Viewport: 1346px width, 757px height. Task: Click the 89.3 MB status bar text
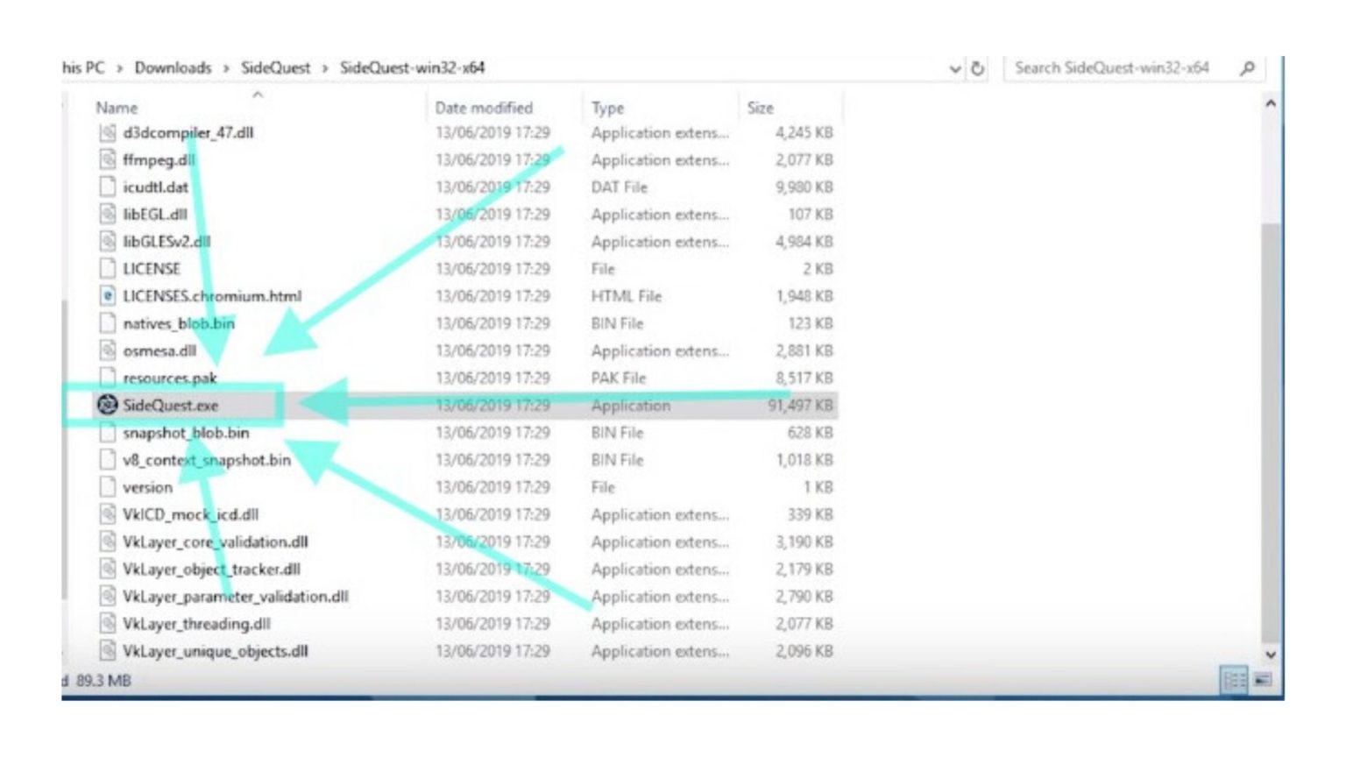tap(103, 680)
